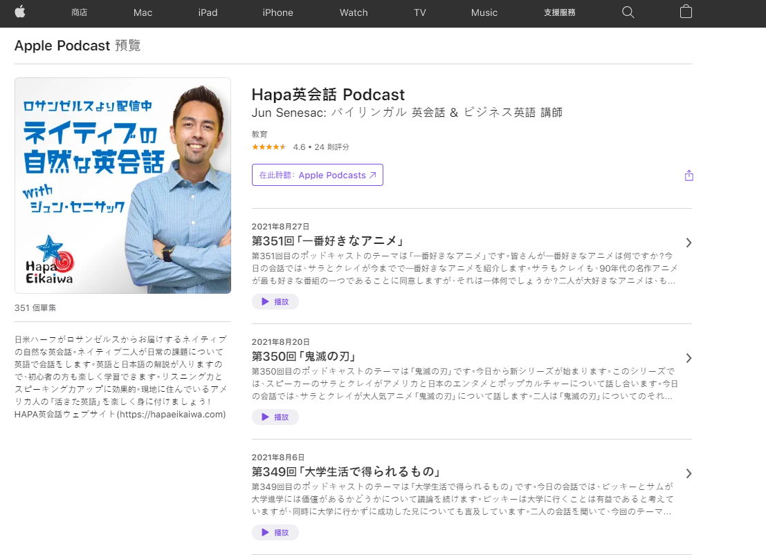Open 支援服務 in the navigation bar
Viewport: 766px width, 557px height.
(x=559, y=12)
